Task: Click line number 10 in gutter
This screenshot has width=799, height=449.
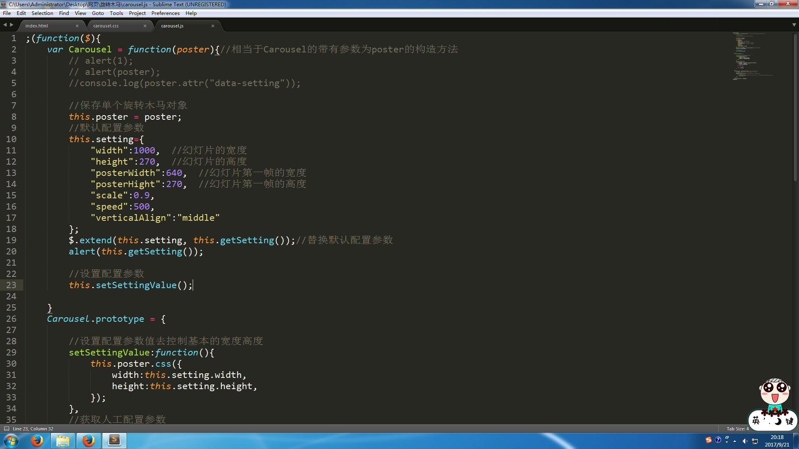Action: 11,139
